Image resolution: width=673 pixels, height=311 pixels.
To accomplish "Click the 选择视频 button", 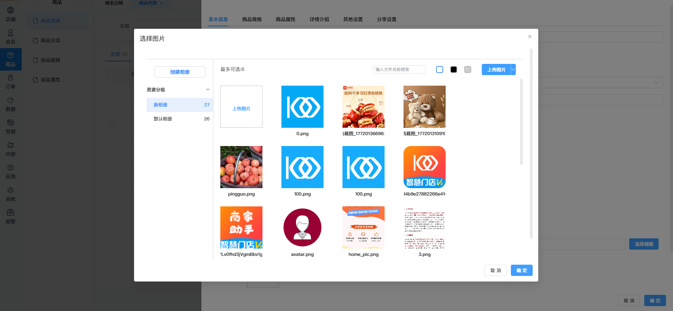I will pyautogui.click(x=644, y=244).
